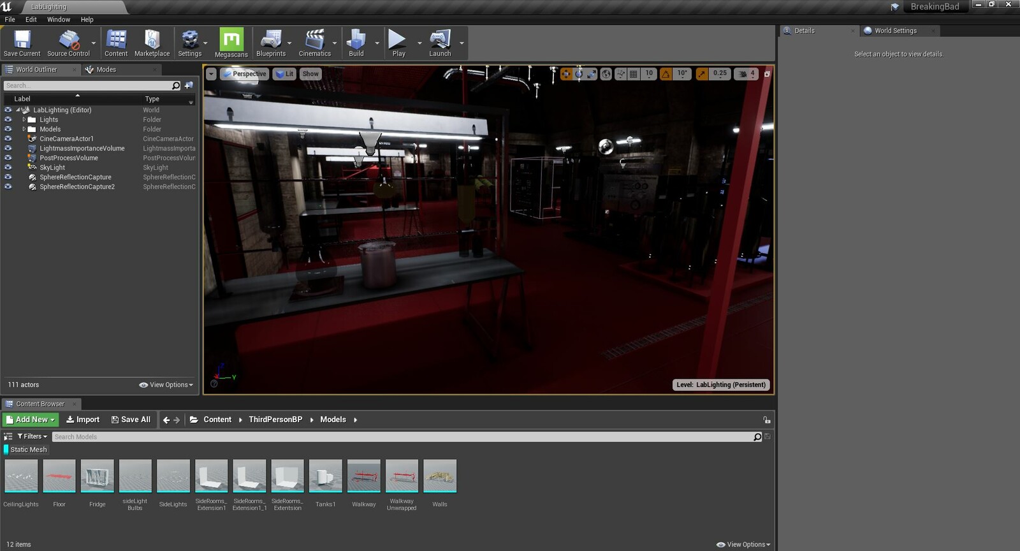1020x551 pixels.
Task: Click the ThirdPersonBP breadcrumb path
Action: click(x=275, y=420)
